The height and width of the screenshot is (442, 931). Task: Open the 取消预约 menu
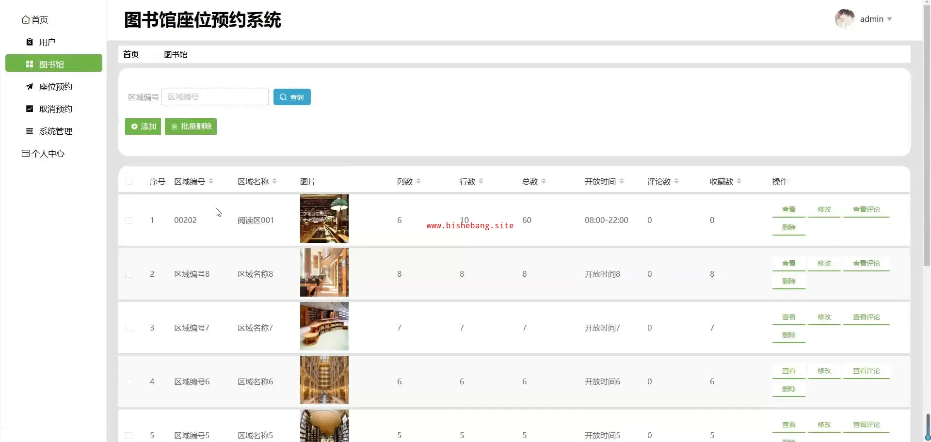click(54, 109)
